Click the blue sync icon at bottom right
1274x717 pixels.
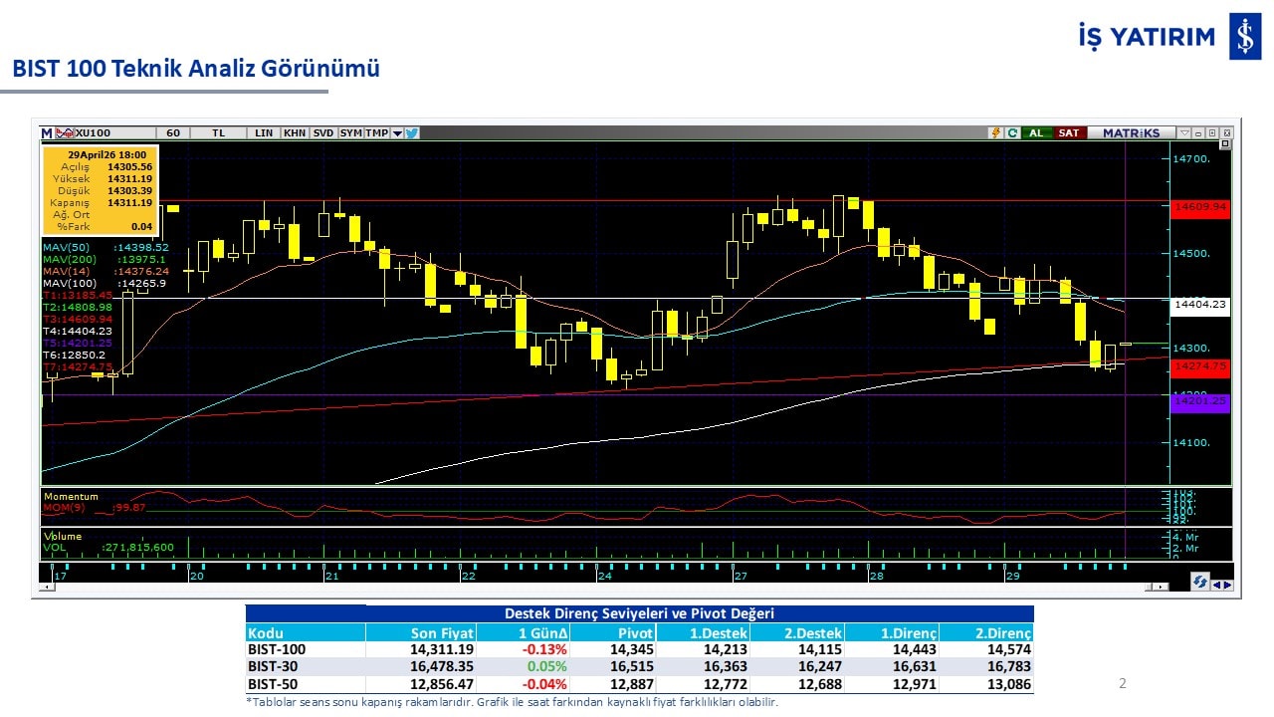(x=1199, y=584)
